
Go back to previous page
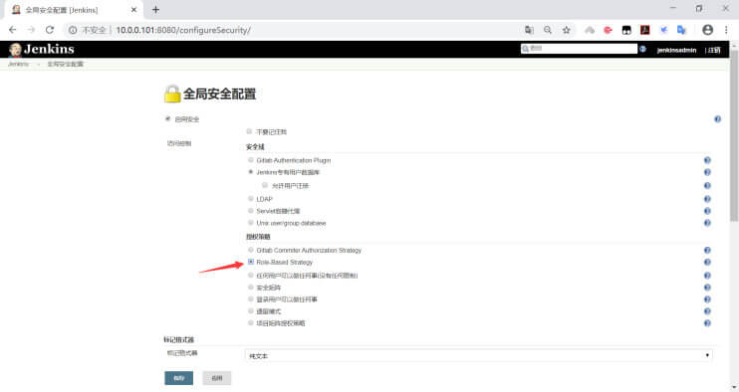coord(13,30)
